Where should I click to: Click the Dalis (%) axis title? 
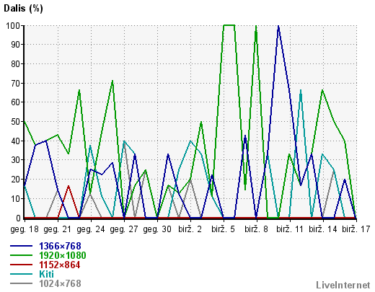coord(23,9)
